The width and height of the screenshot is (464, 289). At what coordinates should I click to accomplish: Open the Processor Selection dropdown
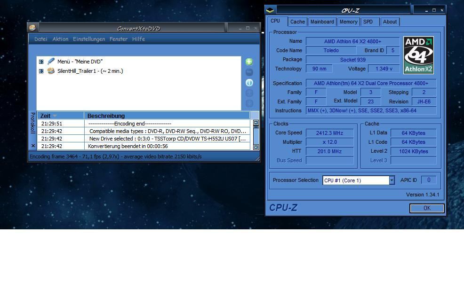tap(392, 180)
